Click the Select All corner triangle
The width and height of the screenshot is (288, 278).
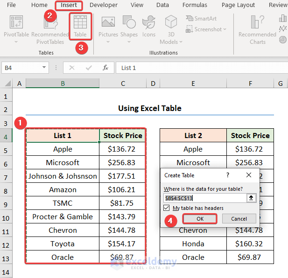[x=7, y=83]
